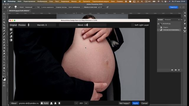Select the Dodge tool
Image resolution: width=189 pixels, height=106 pixels.
click(4, 54)
